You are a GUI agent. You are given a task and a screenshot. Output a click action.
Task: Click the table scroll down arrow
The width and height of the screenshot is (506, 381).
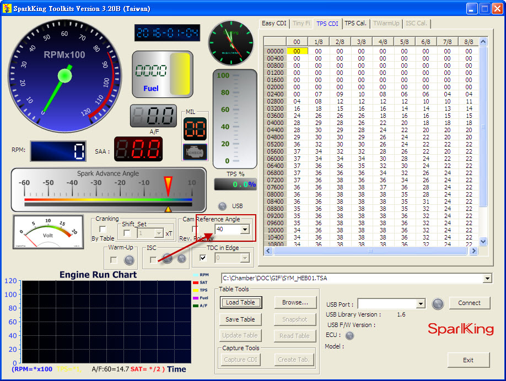point(483,242)
